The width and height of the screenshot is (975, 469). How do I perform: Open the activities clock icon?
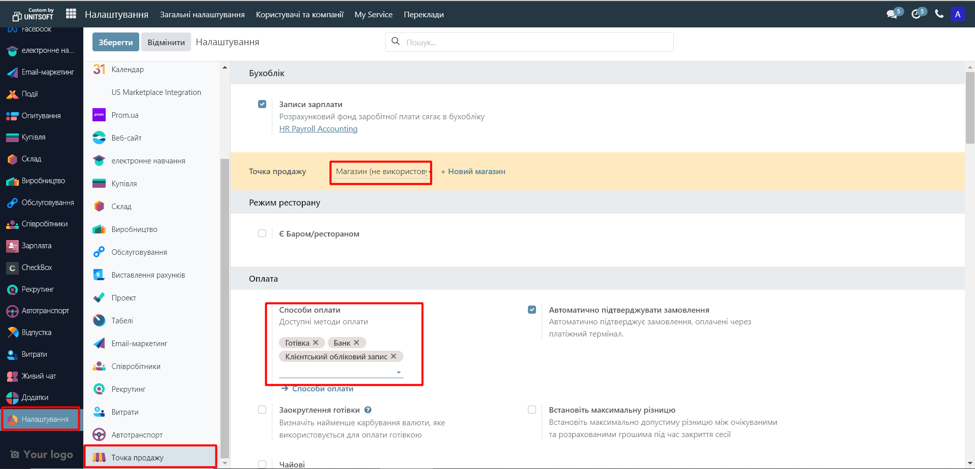pos(916,14)
